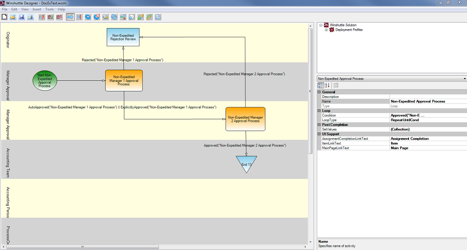Viewport: 467px width, 250px height.
Task: Click the AutoApproved Manager 1 transition label
Action: pos(122,107)
